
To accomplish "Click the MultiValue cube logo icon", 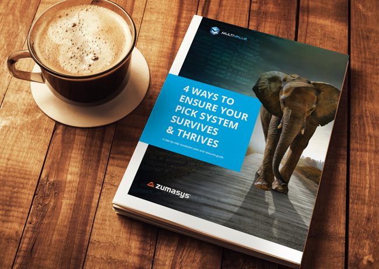I will [x=215, y=31].
